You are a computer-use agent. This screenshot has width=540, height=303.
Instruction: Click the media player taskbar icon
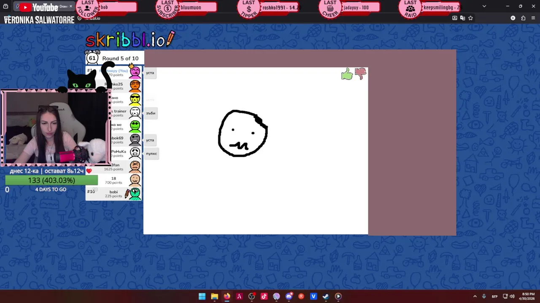point(338,296)
